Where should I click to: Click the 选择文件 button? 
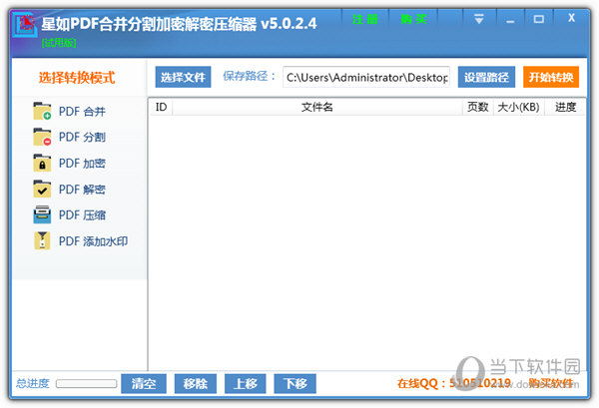(183, 77)
